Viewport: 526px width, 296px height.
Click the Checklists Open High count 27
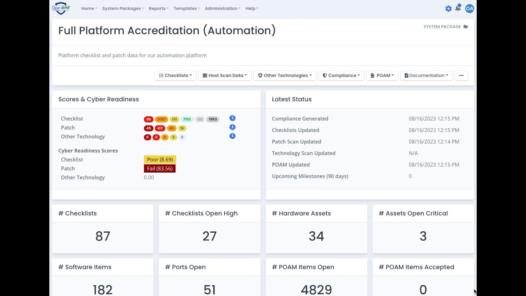(210, 236)
